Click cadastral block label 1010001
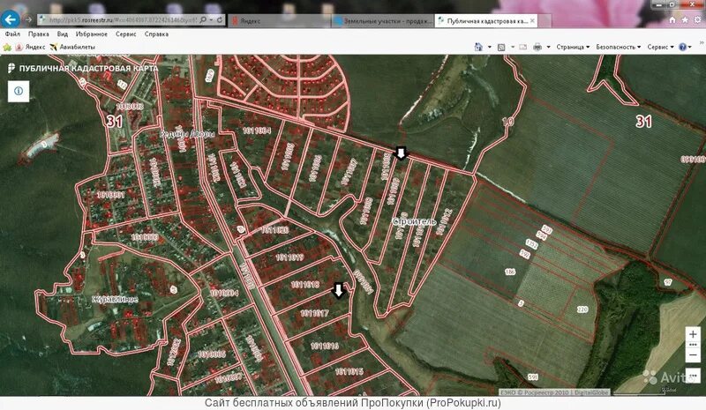 [x=110, y=195]
